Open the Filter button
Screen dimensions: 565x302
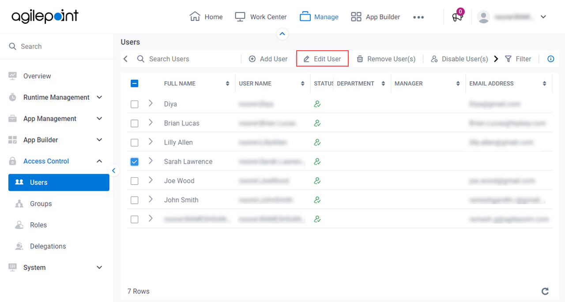click(518, 59)
